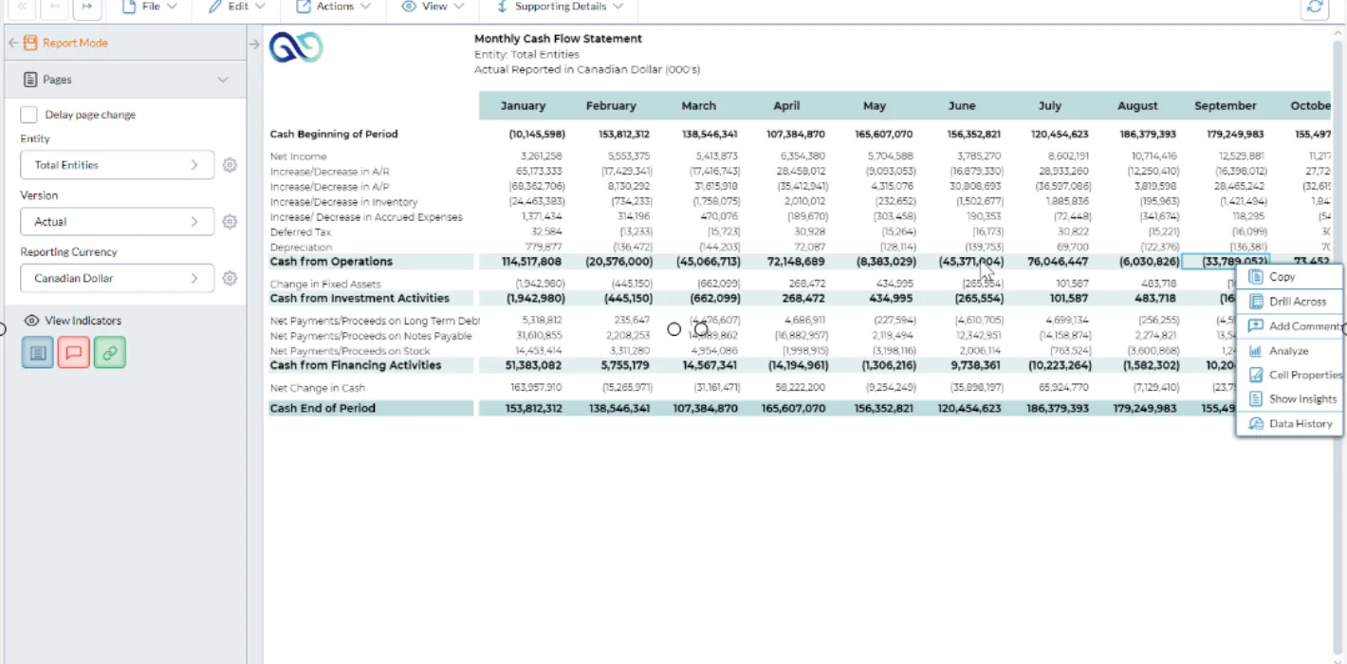This screenshot has width=1347, height=664.
Task: Click the Cell Properties icon in context menu
Action: pyautogui.click(x=1256, y=375)
